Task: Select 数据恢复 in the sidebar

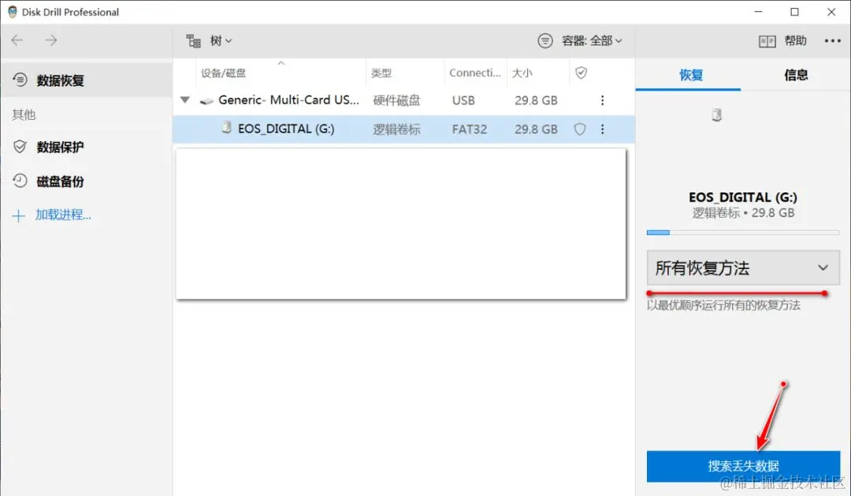Action: point(87,80)
